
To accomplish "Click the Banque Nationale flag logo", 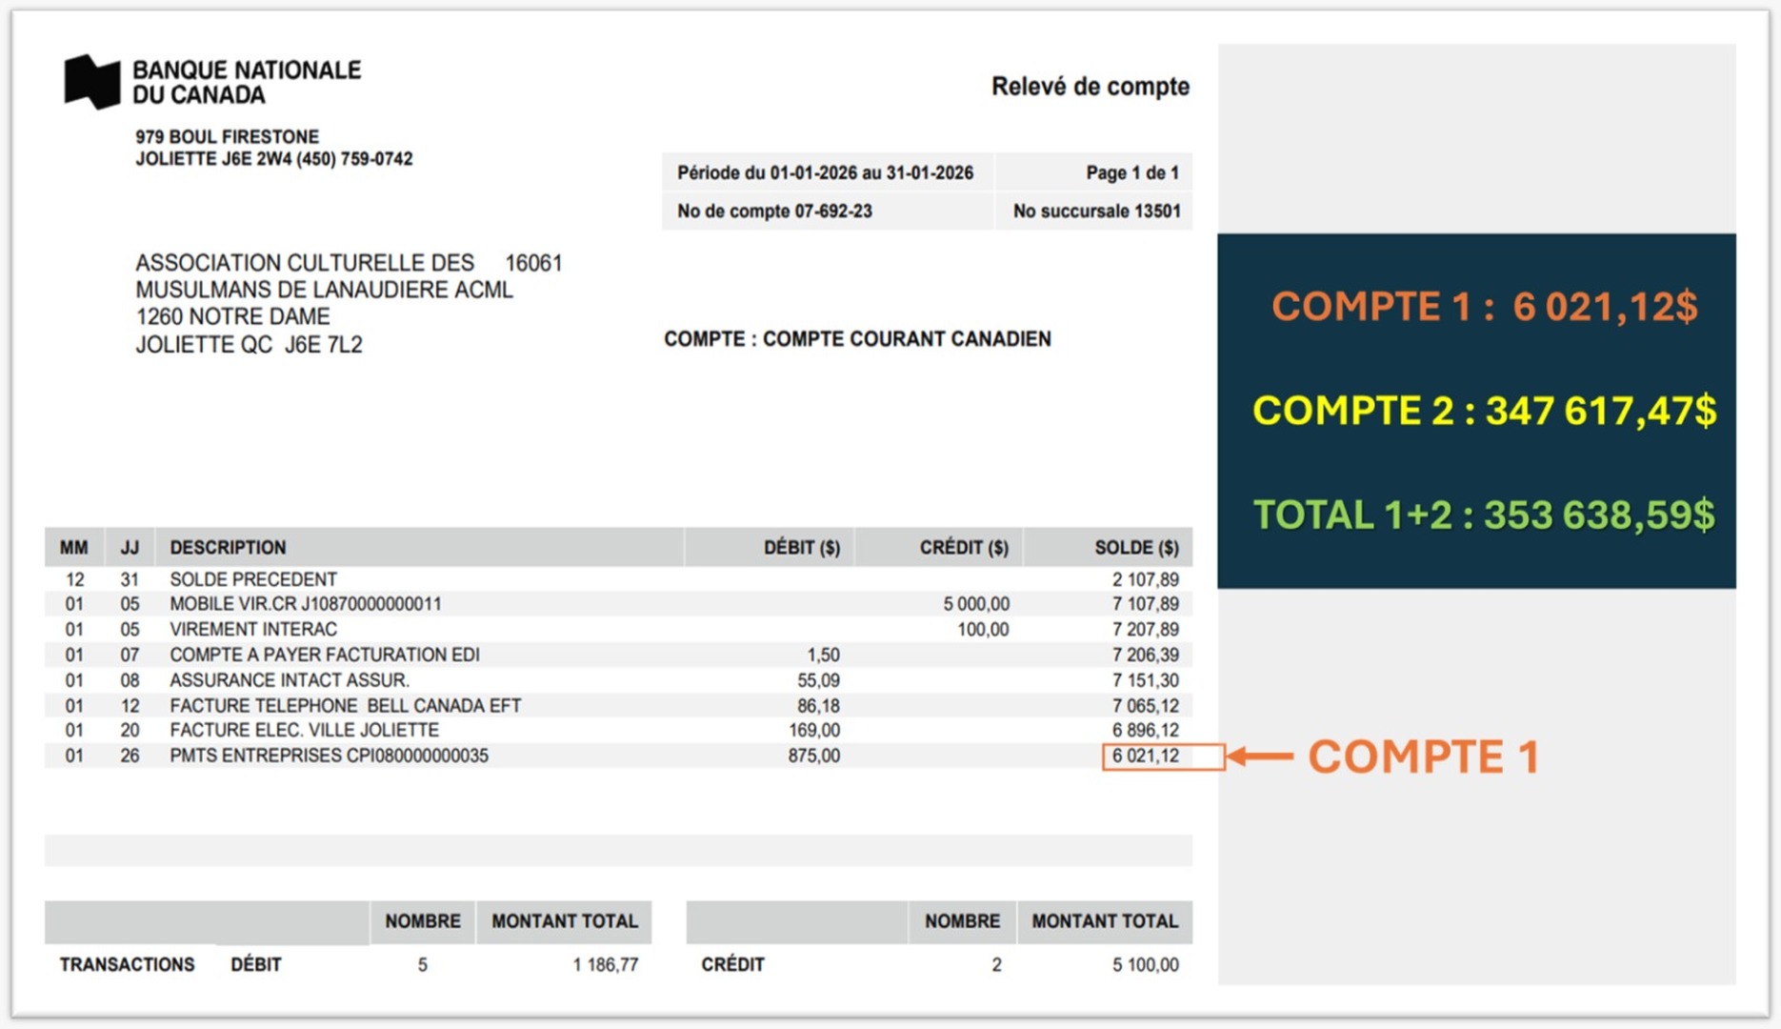I will click(x=91, y=82).
